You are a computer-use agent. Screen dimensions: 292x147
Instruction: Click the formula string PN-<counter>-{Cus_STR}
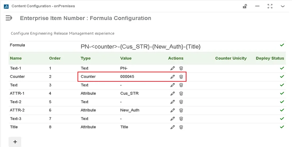[141, 47]
